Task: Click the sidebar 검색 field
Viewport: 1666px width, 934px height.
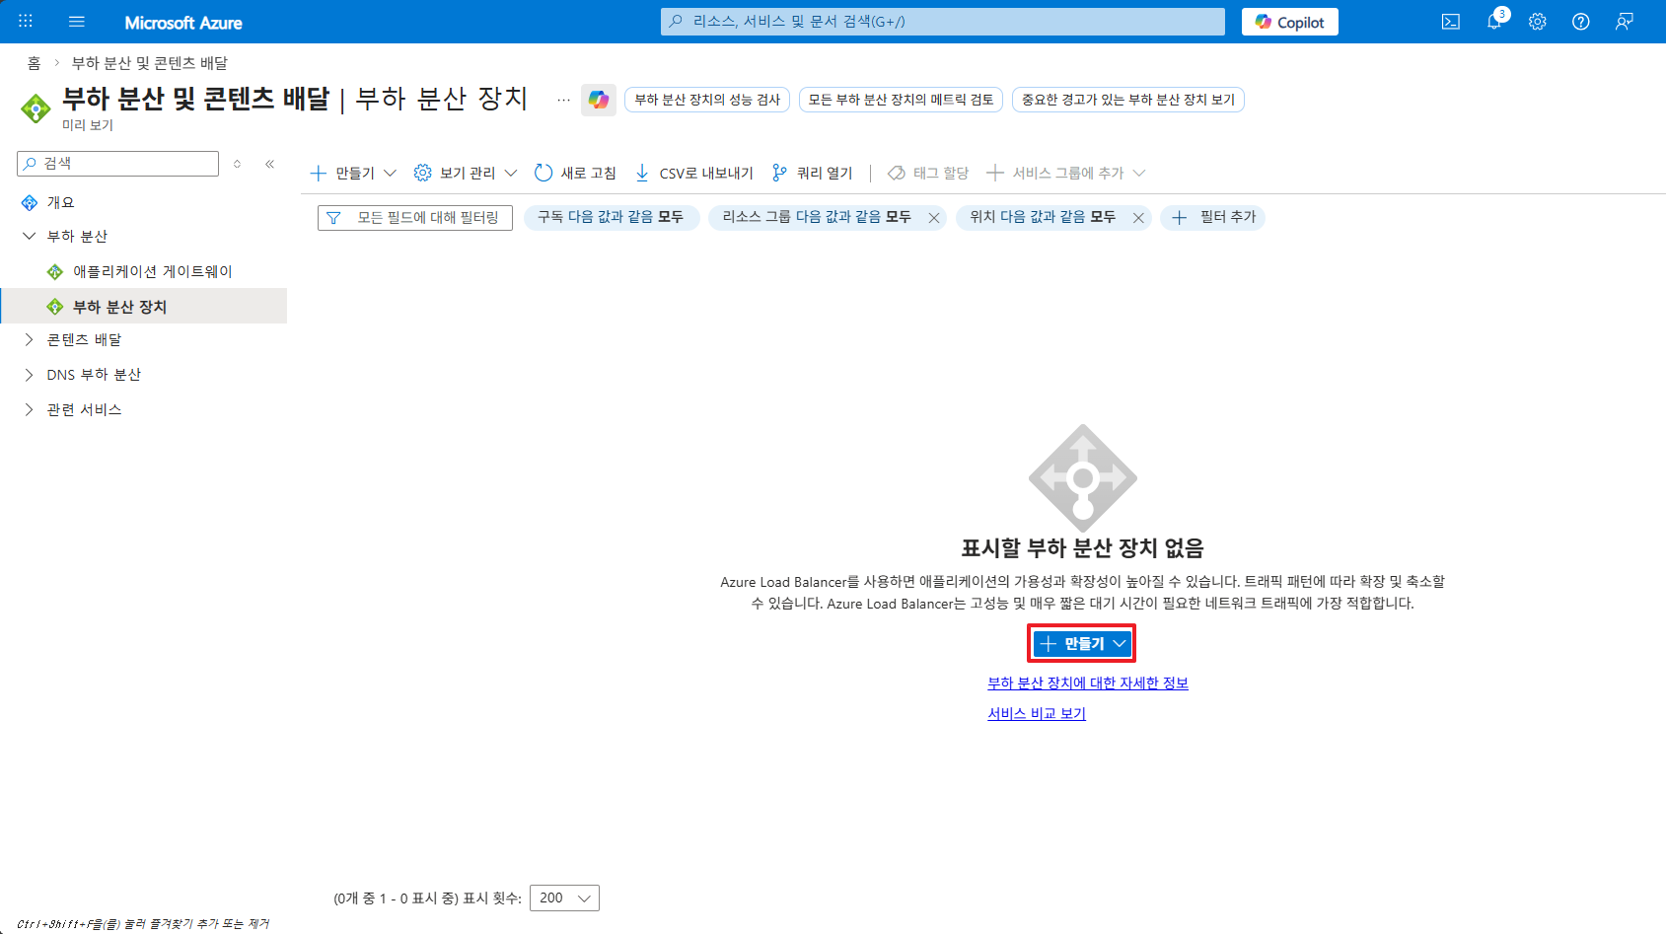Action: click(x=118, y=164)
